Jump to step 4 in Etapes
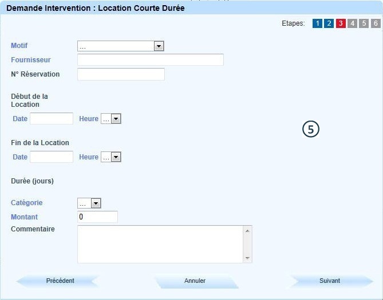Screen dimensions: 383x300 [x=352, y=23]
